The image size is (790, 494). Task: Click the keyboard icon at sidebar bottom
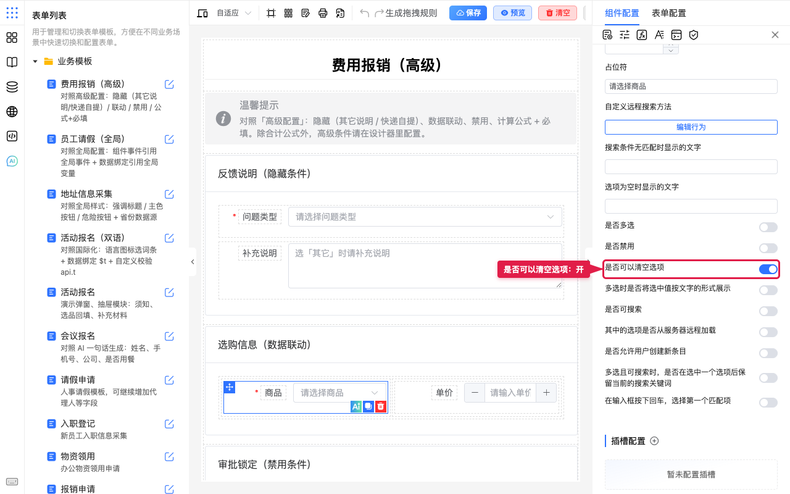pos(12,482)
